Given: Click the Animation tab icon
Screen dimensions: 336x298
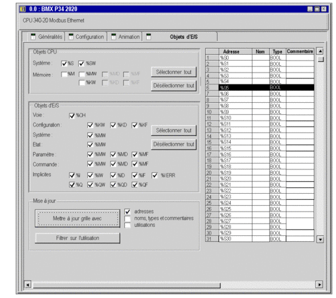Looking at the screenshot, I should pos(114,37).
